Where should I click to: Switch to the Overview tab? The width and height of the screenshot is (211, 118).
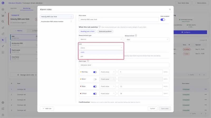(13, 8)
